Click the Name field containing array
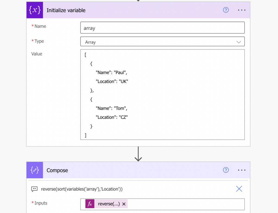 [x=162, y=28]
